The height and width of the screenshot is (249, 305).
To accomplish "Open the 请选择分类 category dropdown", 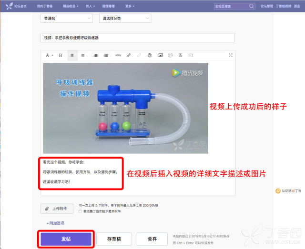I will point(125,19).
